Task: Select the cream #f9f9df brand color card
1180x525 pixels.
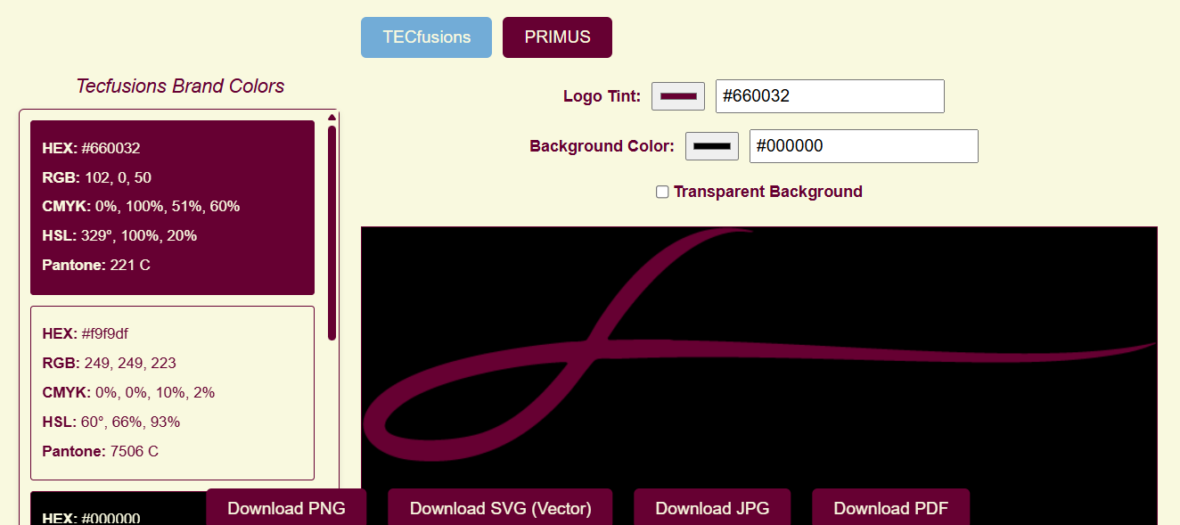Action: pyautogui.click(x=172, y=392)
